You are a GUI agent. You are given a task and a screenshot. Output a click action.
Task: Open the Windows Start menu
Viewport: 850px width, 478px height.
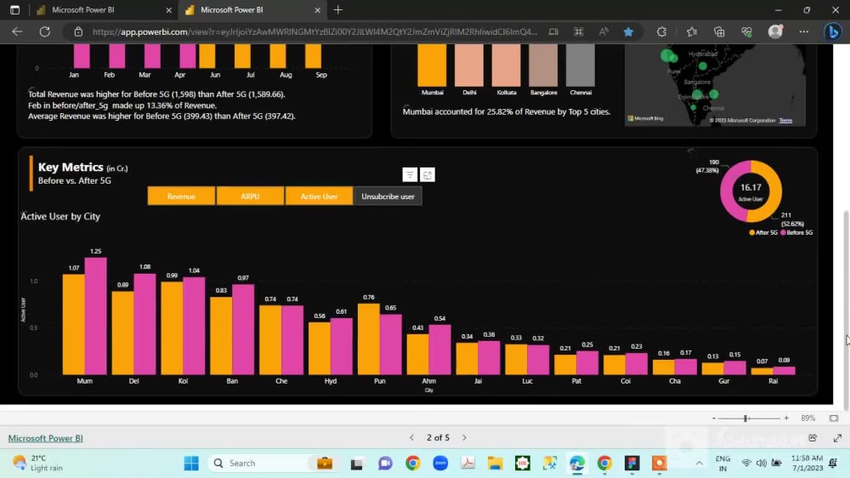click(x=191, y=464)
